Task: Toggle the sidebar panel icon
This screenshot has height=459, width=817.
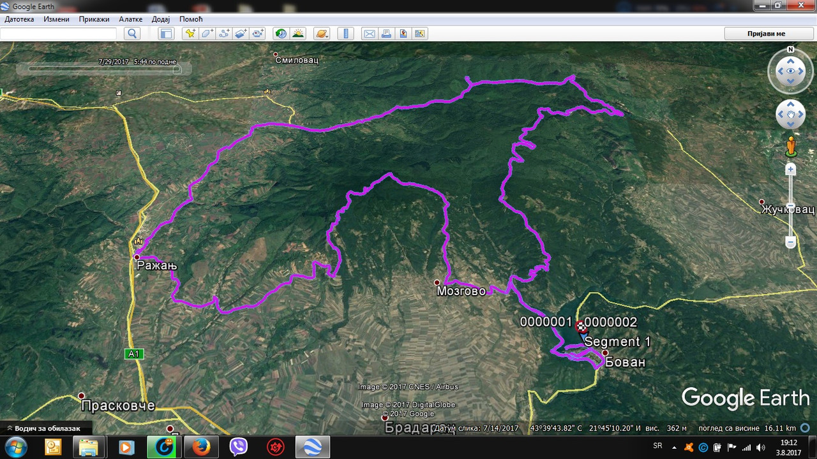Action: click(166, 34)
